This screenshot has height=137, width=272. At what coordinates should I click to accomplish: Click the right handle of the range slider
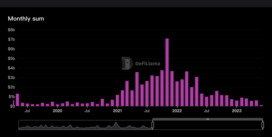pos(263,125)
